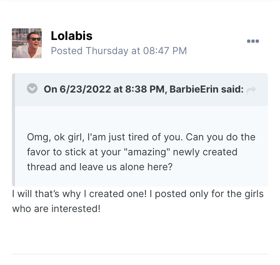The width and height of the screenshot is (280, 265).
Task: Click the quoted line "thread and leave us alone here?"
Action: coord(100,167)
